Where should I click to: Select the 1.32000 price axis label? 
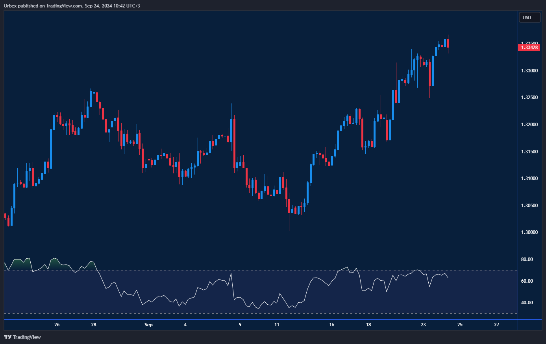[529, 125]
